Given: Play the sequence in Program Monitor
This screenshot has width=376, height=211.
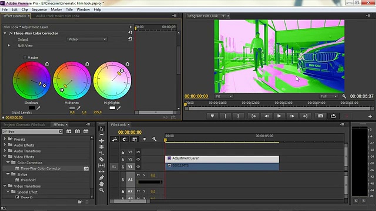Looking at the screenshot, I should tap(279, 116).
